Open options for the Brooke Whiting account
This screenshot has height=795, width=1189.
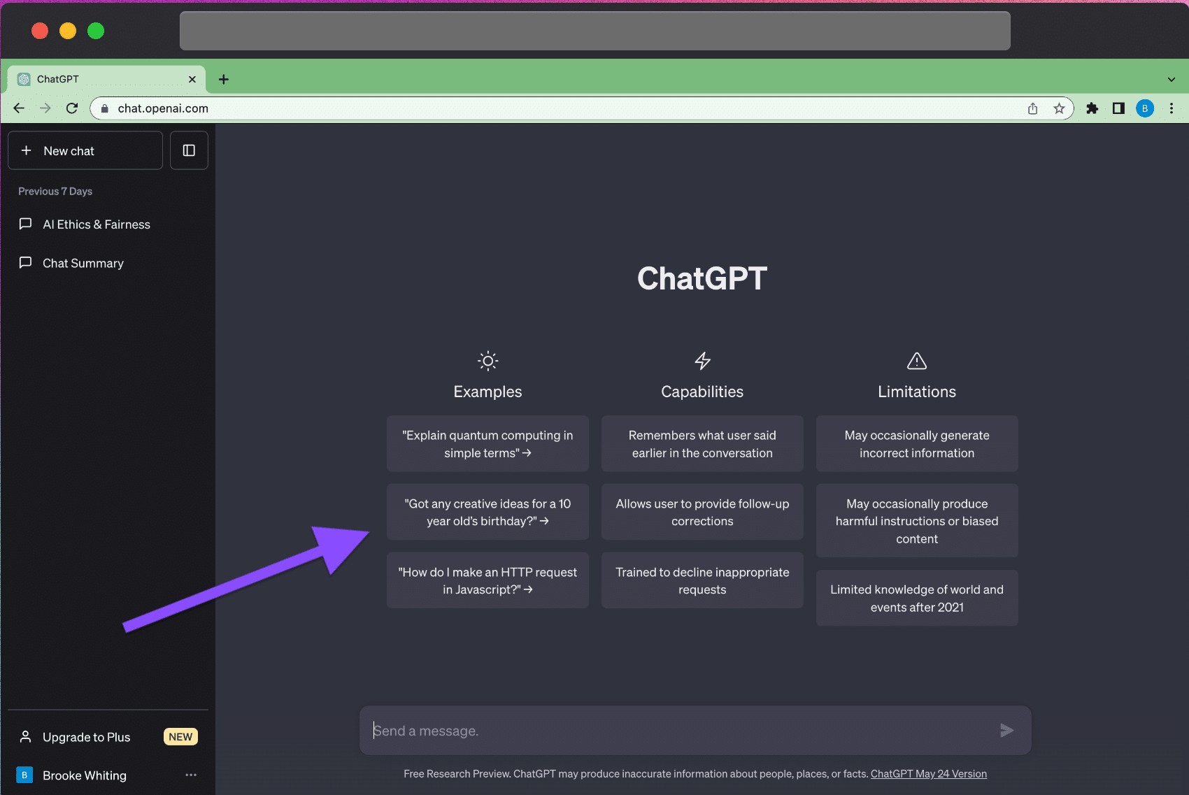tap(190, 775)
